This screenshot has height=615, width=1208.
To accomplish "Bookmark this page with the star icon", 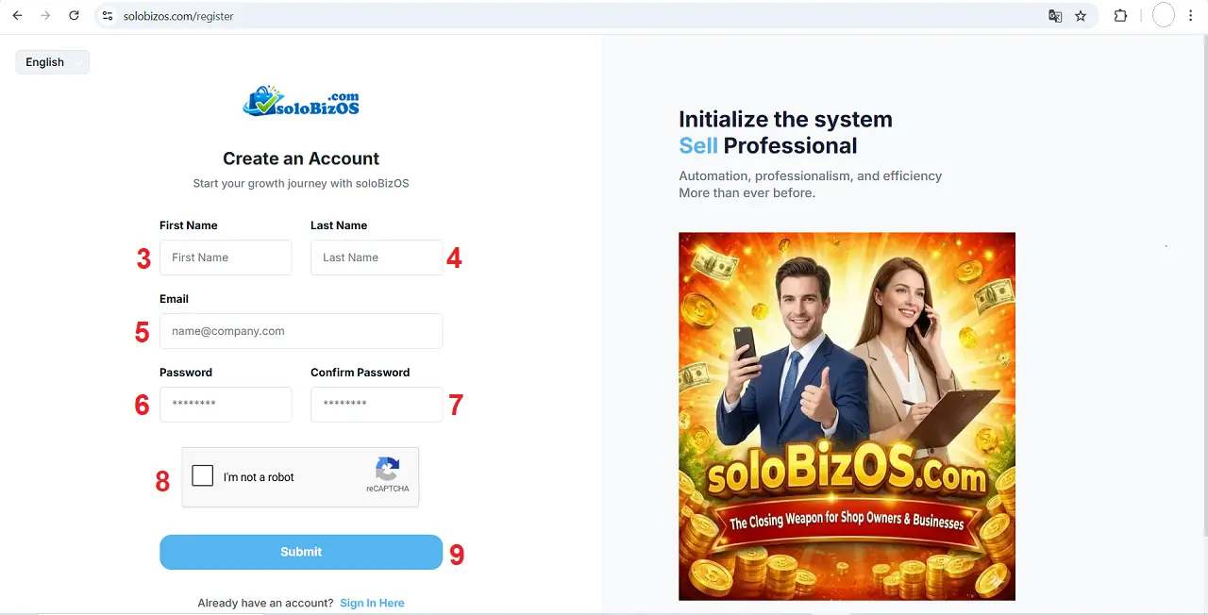I will pos(1081,16).
